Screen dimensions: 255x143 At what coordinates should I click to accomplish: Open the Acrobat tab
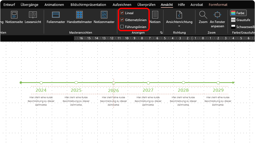click(x=196, y=5)
